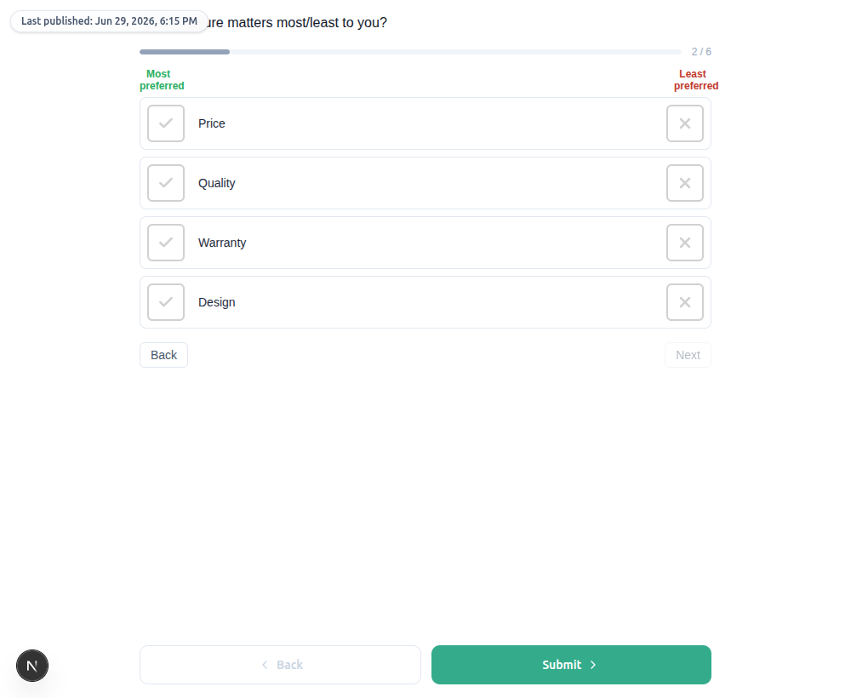Mark Price as most preferred

tap(166, 123)
